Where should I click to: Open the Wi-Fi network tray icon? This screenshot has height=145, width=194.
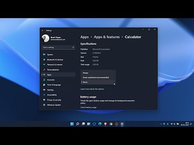[171, 124]
